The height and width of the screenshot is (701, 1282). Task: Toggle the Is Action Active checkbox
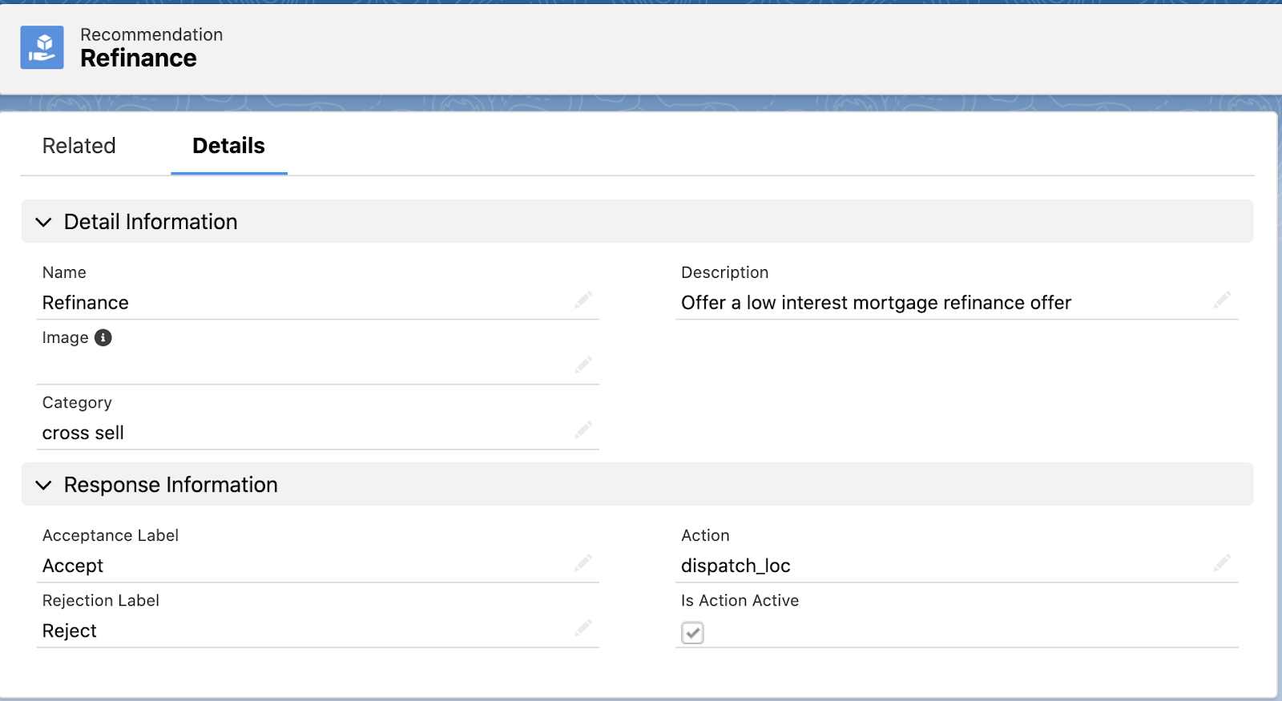pos(692,633)
